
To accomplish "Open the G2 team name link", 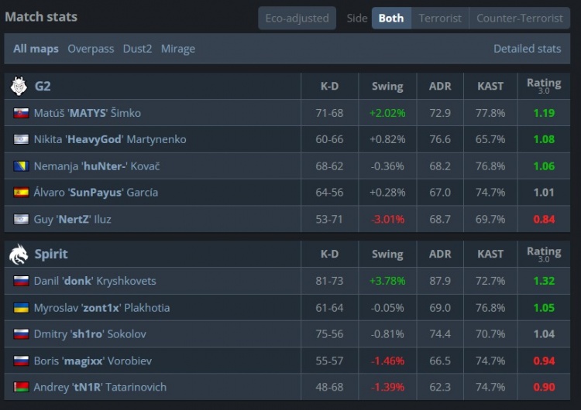I will [x=43, y=86].
